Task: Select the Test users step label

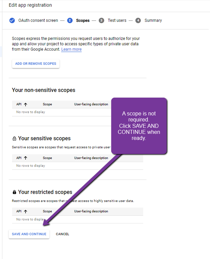Action: click(117, 20)
